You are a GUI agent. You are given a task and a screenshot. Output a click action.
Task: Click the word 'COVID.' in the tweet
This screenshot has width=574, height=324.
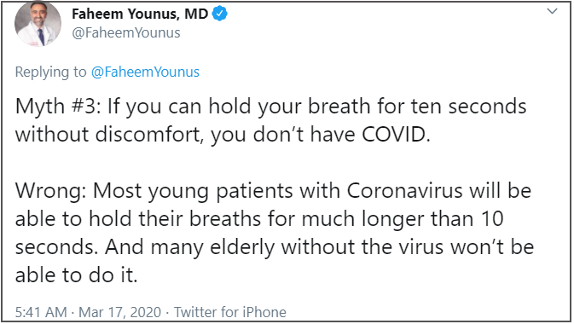396,135
